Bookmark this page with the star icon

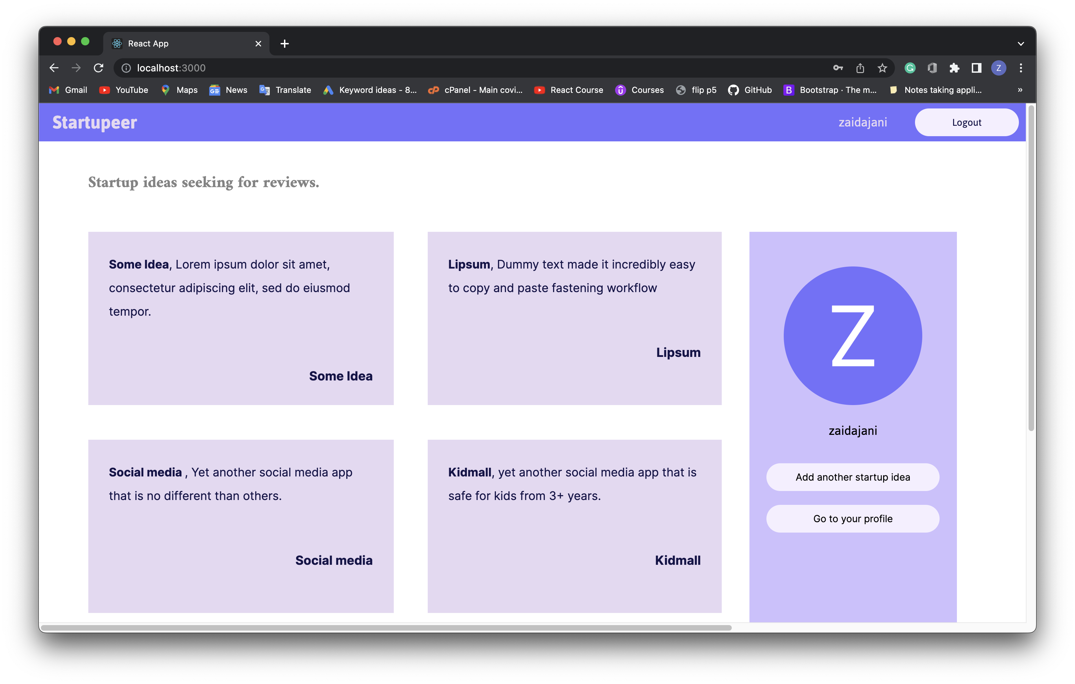pyautogui.click(x=882, y=68)
